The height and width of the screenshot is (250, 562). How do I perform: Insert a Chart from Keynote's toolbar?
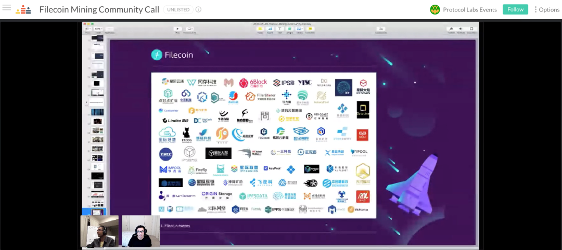270,30
